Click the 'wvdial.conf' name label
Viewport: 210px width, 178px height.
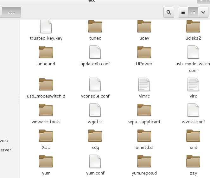tap(194, 122)
